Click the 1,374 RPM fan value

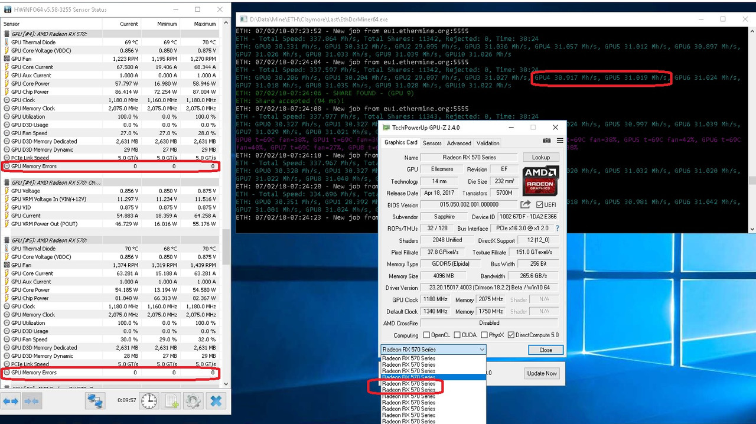125,265
